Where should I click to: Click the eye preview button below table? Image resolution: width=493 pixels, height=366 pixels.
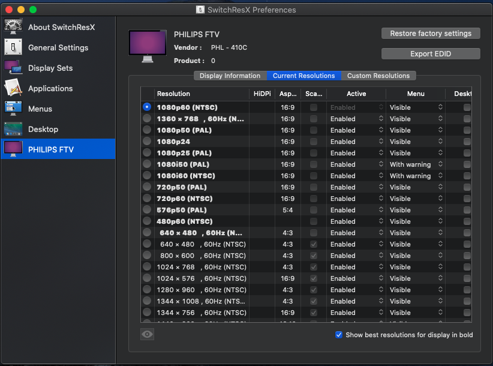pyautogui.click(x=147, y=334)
